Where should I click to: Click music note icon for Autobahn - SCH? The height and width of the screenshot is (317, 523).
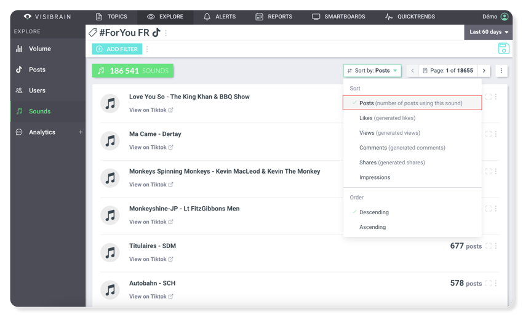coord(110,290)
